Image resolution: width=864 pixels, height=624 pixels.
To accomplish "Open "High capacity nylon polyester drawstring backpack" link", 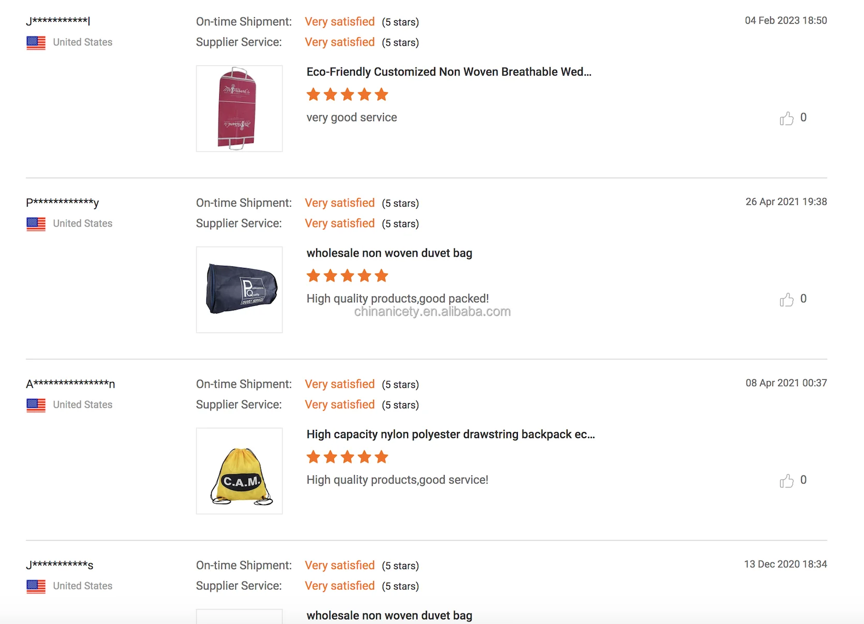I will 450,434.
